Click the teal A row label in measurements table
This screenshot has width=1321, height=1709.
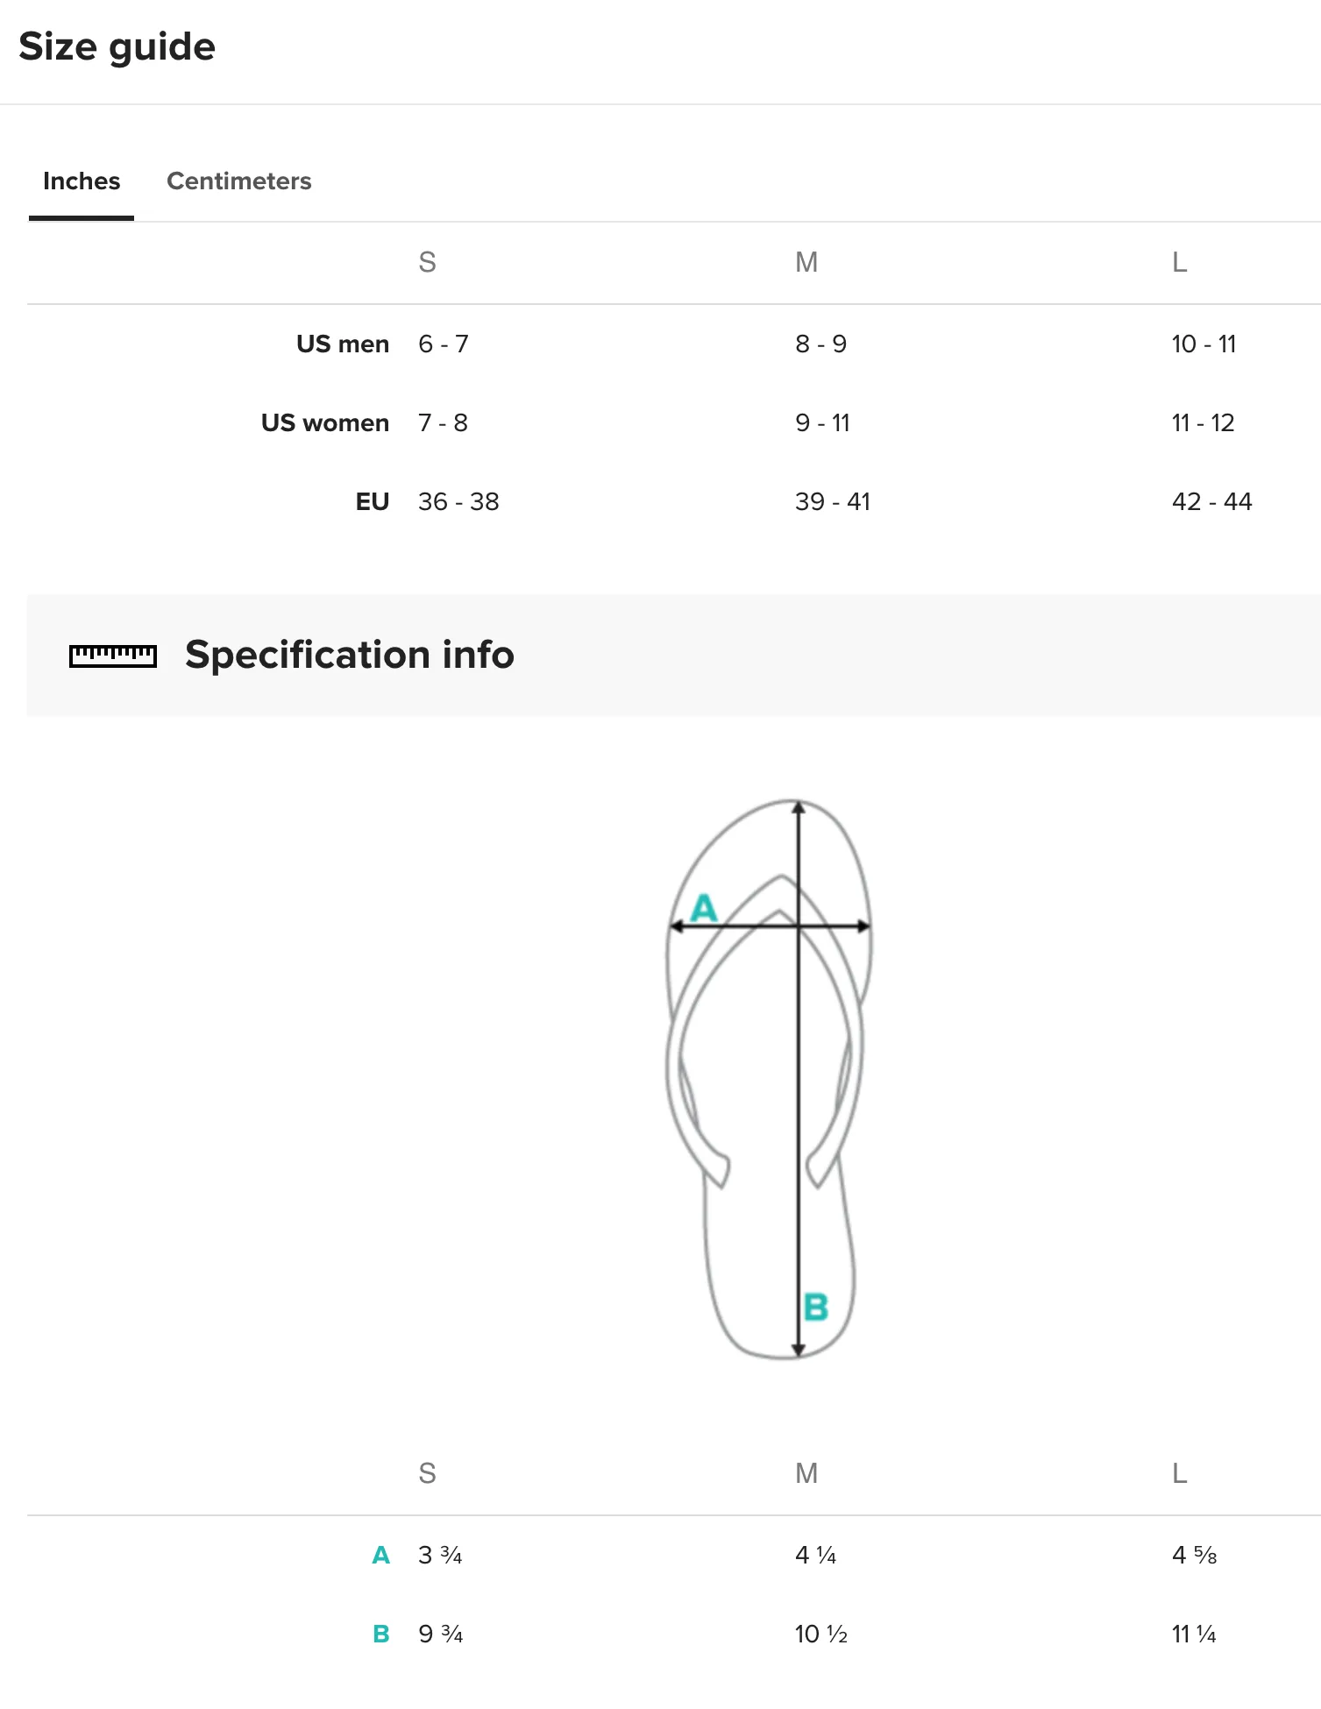tap(380, 1555)
